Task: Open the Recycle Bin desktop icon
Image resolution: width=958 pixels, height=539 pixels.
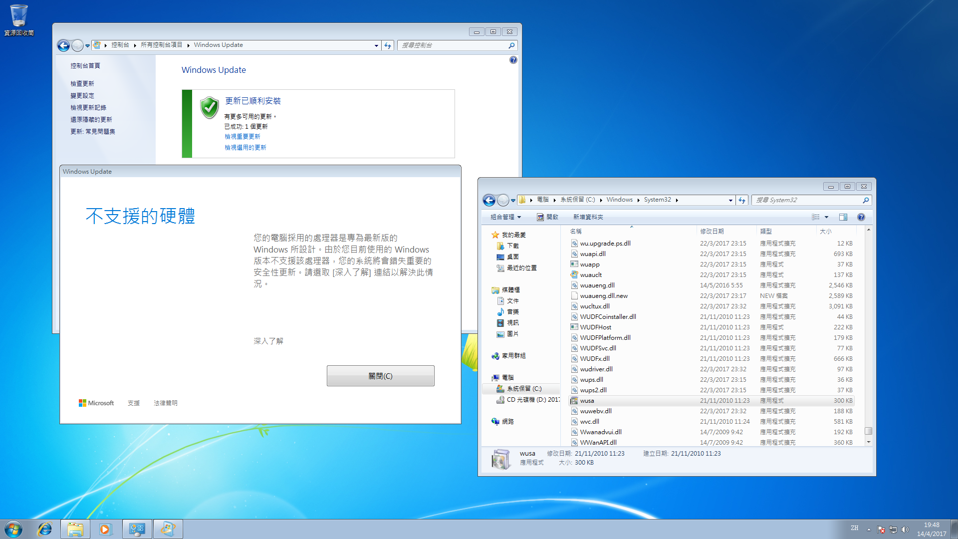Action: pos(19,20)
